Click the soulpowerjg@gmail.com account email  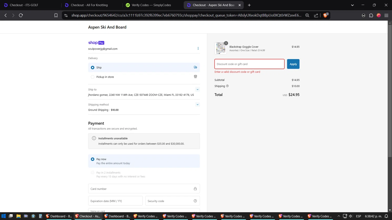(x=103, y=49)
